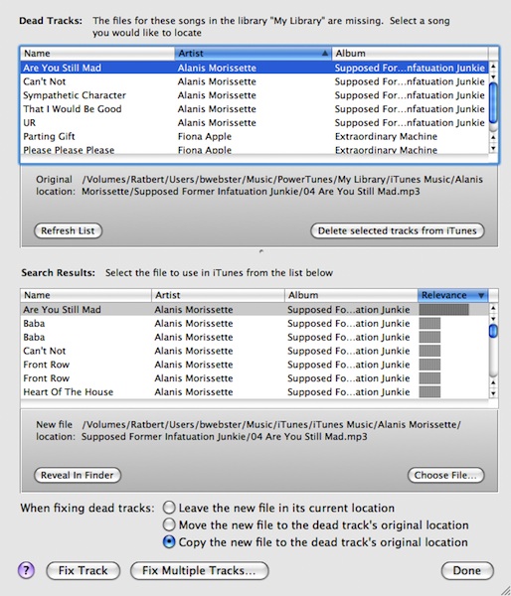This screenshot has width=511, height=596.
Task: Click search results scrollbar bottom down arrow
Action: pos(493,393)
